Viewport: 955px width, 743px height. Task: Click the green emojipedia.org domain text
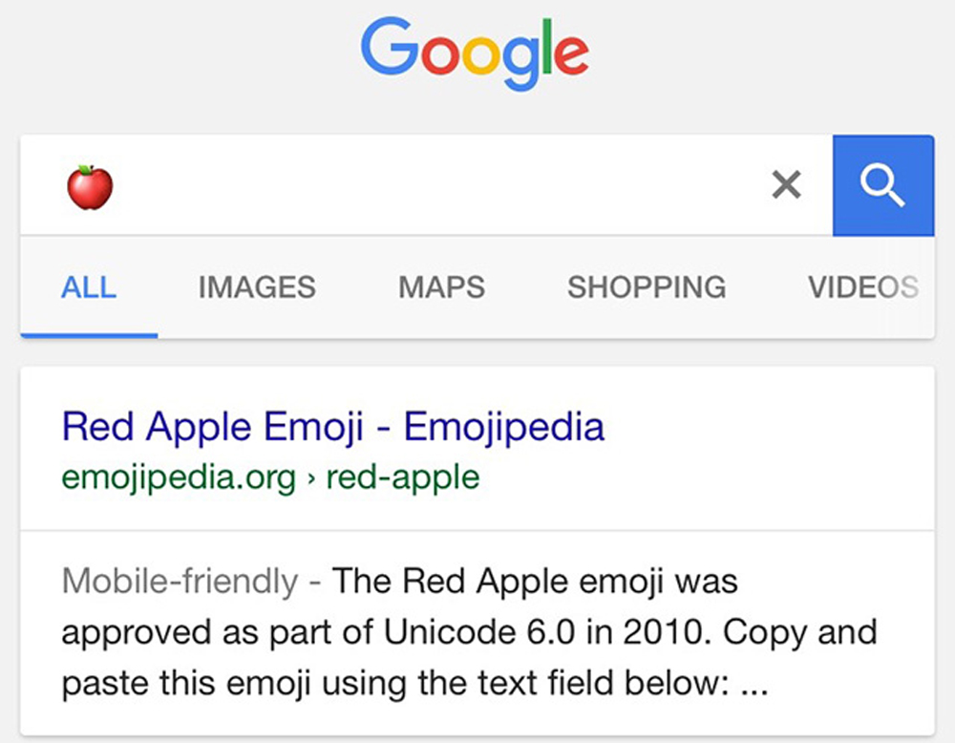point(179,477)
